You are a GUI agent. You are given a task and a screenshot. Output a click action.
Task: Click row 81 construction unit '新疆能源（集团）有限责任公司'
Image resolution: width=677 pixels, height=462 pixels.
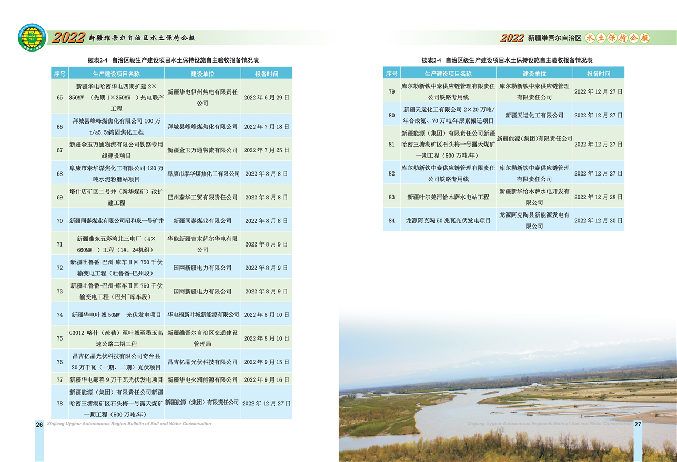(x=534, y=139)
